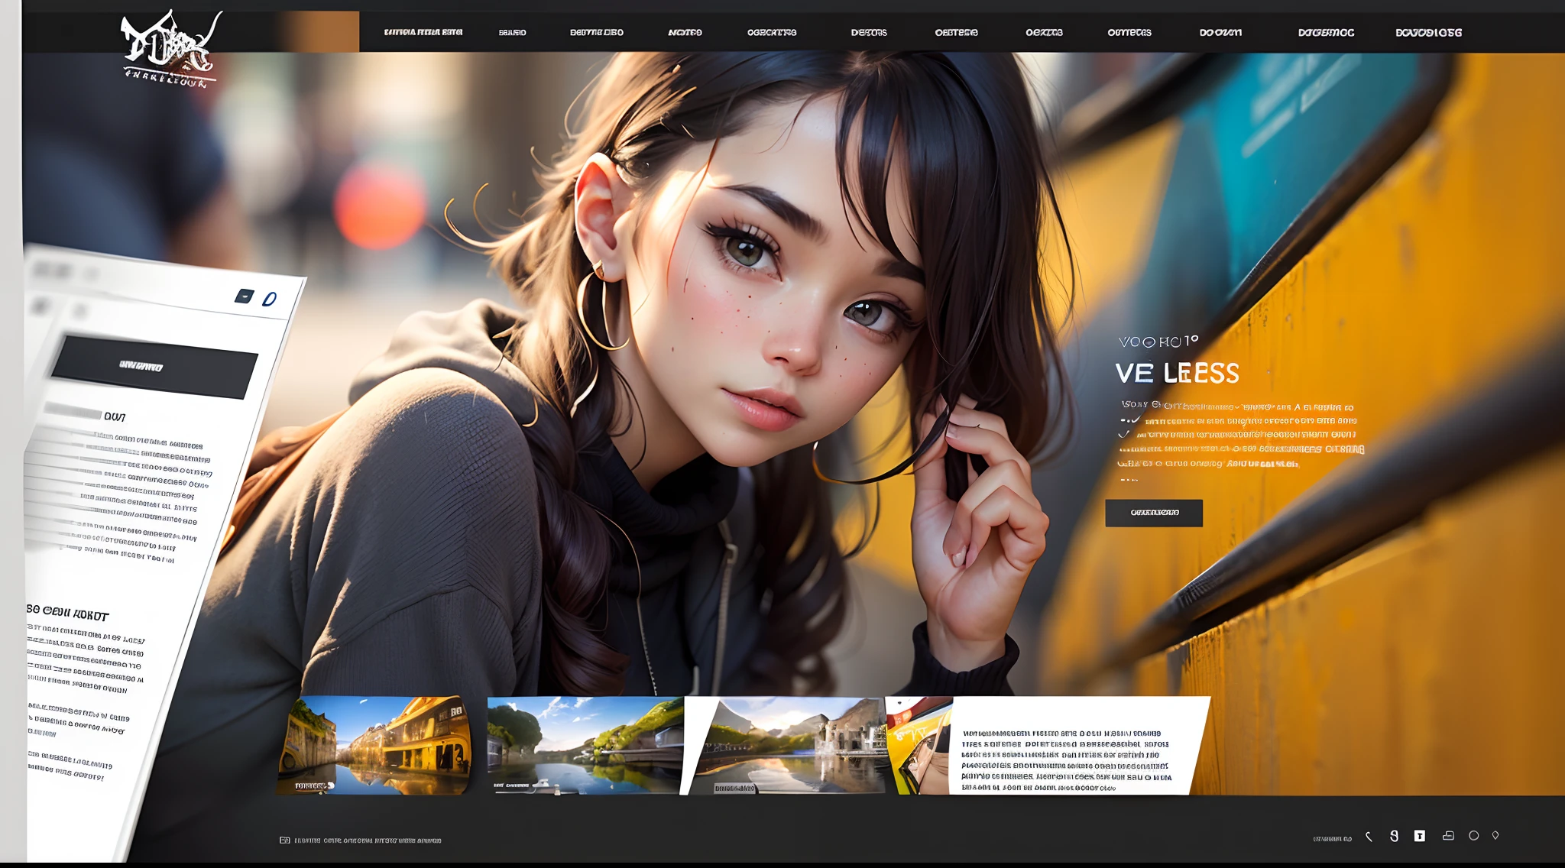
Task: Open the last item in the top navigation bar
Action: tap(1428, 32)
